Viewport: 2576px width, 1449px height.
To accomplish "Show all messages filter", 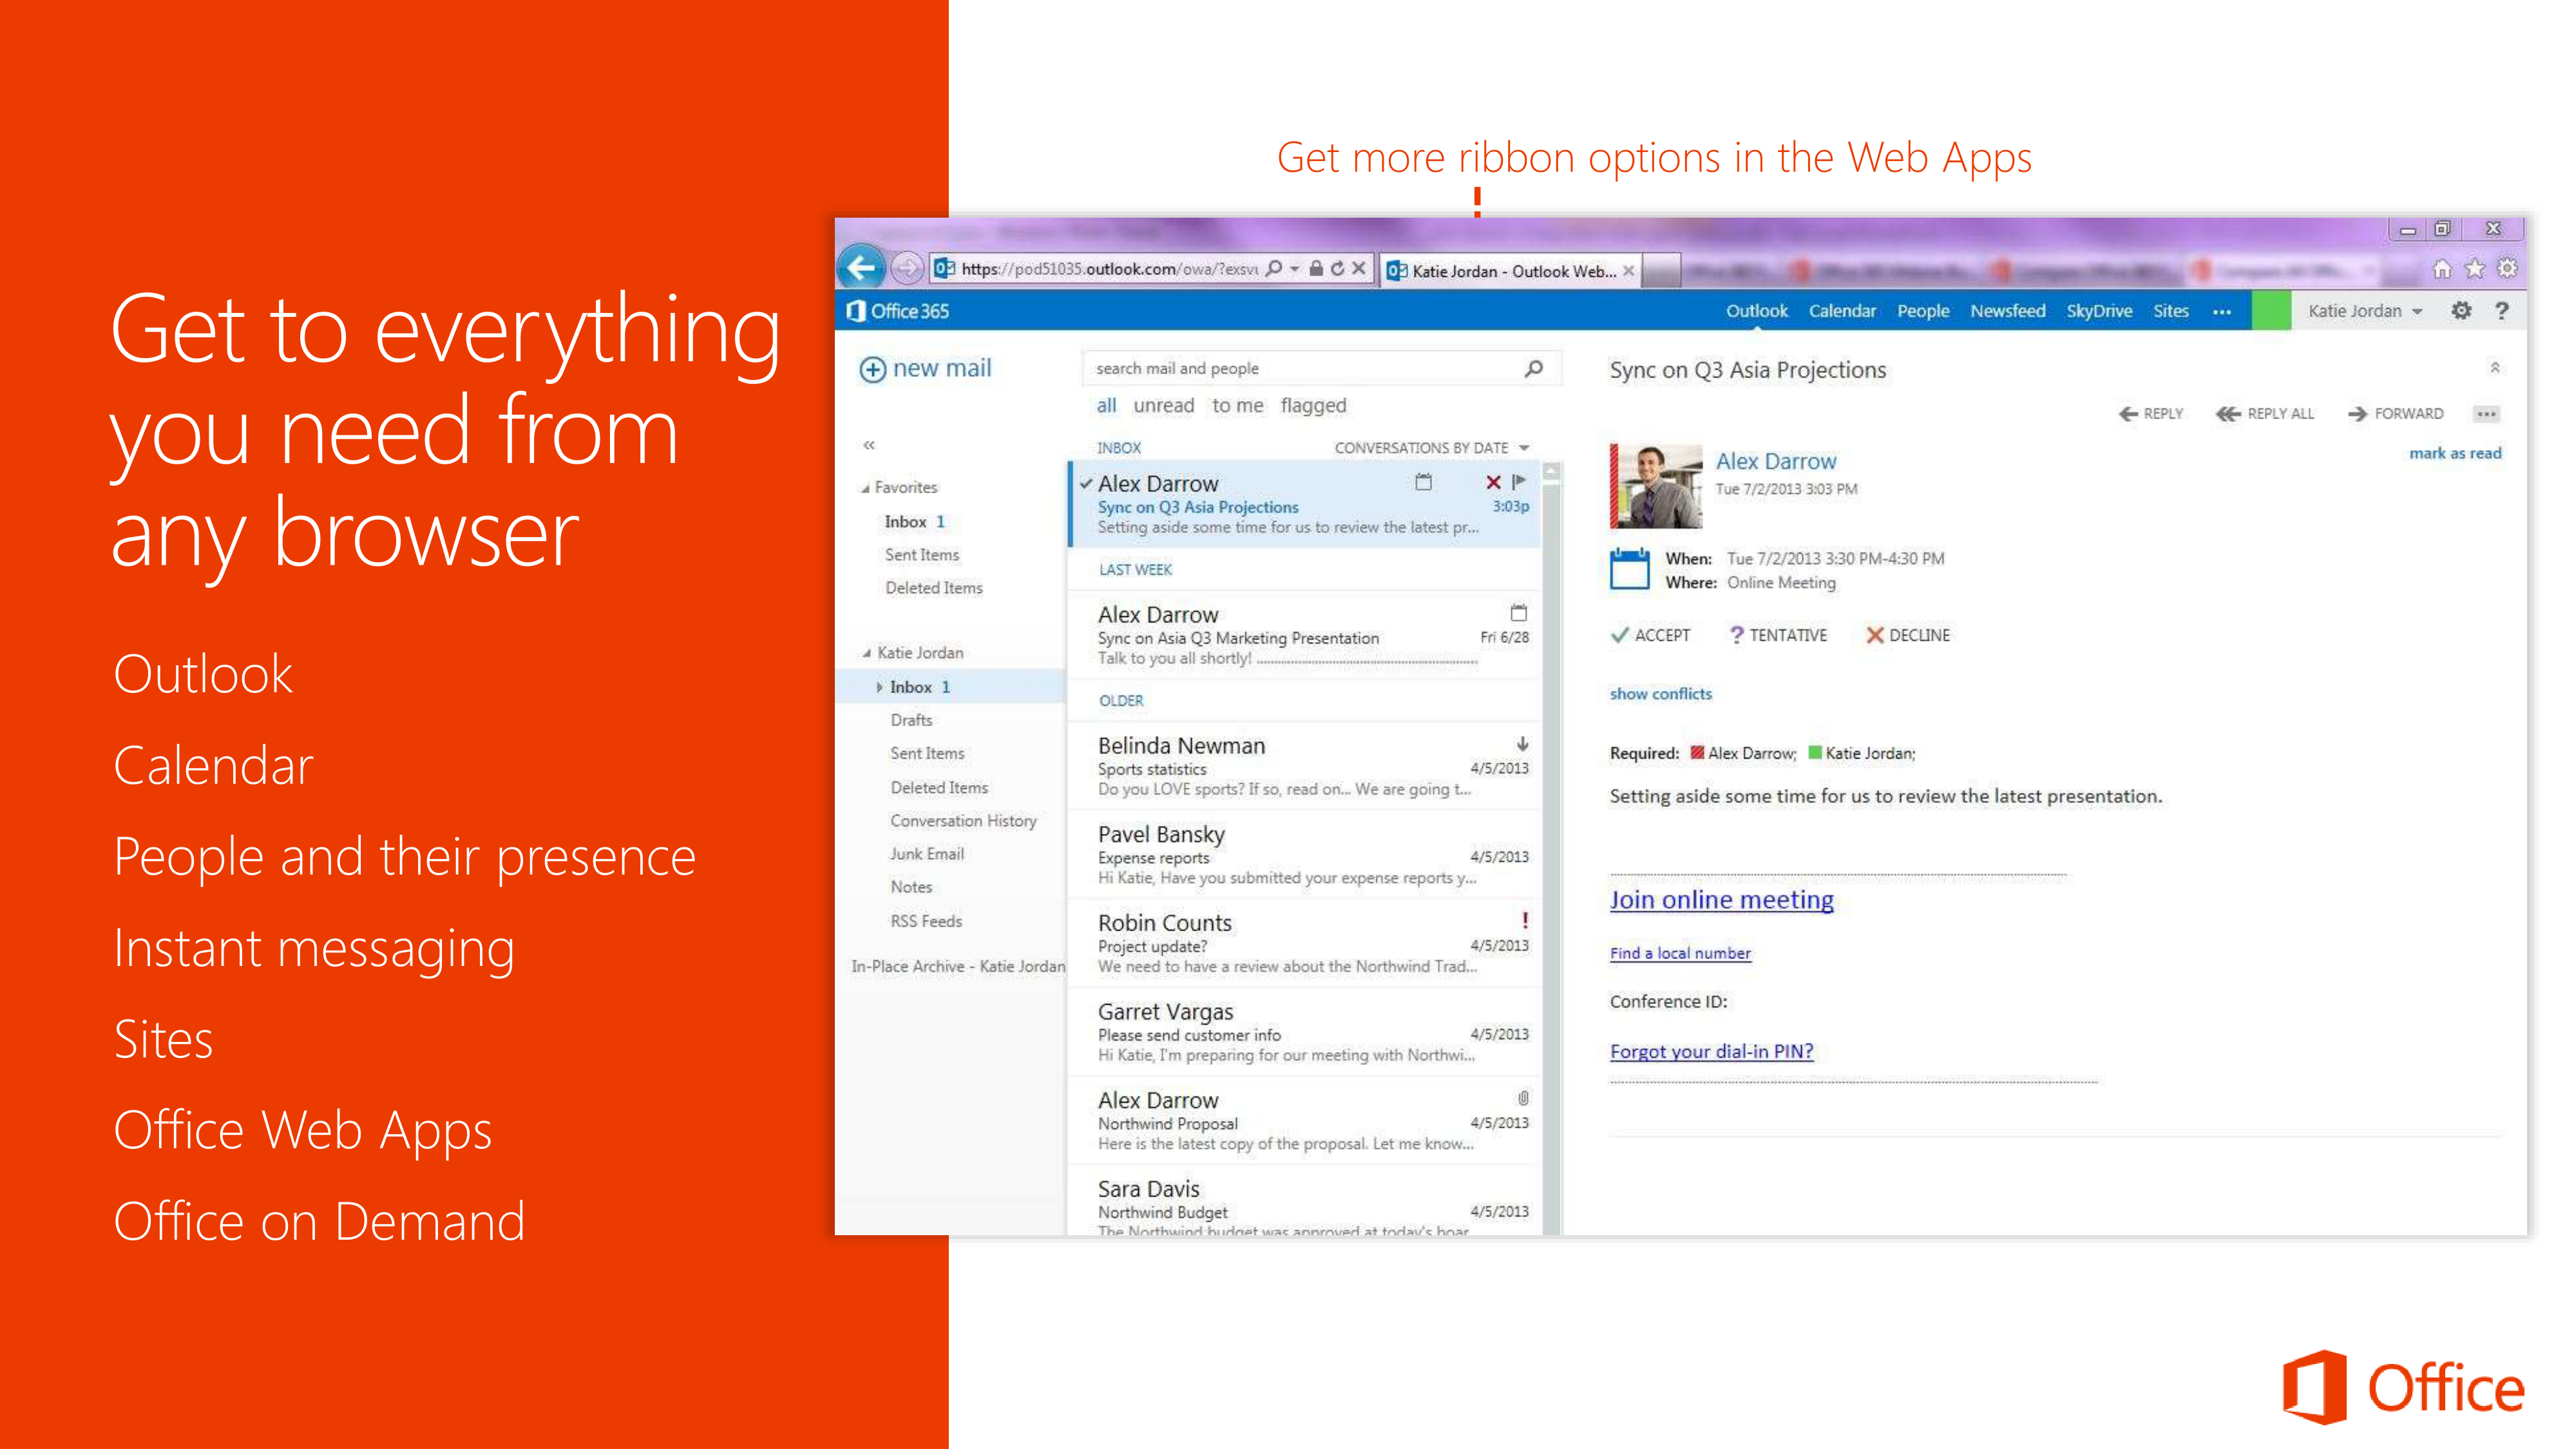I will click(1106, 405).
